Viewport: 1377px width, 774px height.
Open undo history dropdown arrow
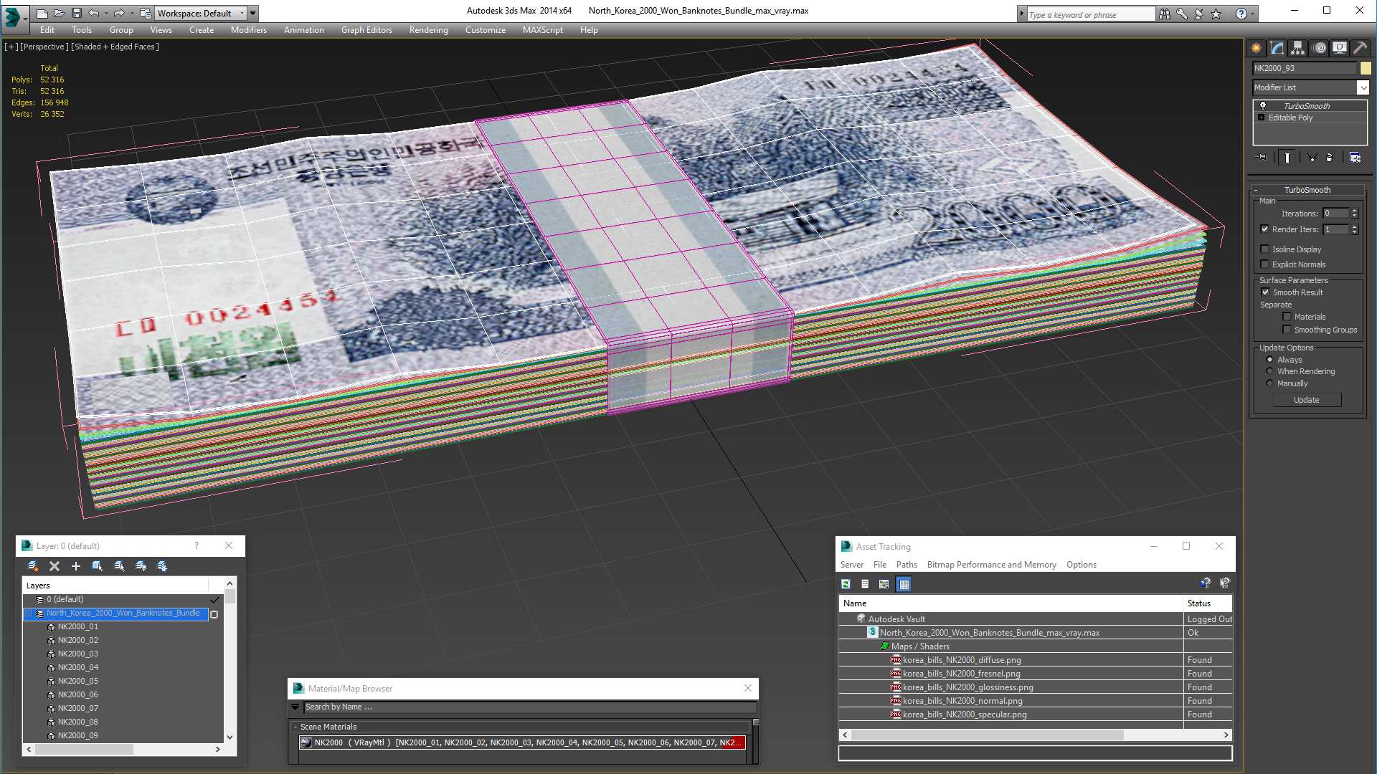pos(106,13)
